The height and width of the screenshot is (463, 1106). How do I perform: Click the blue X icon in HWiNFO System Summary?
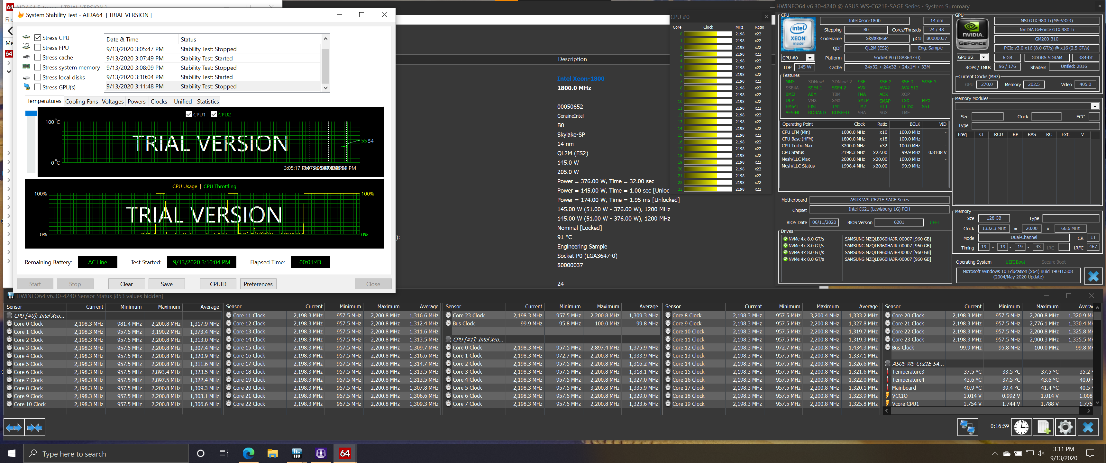pos(1093,276)
